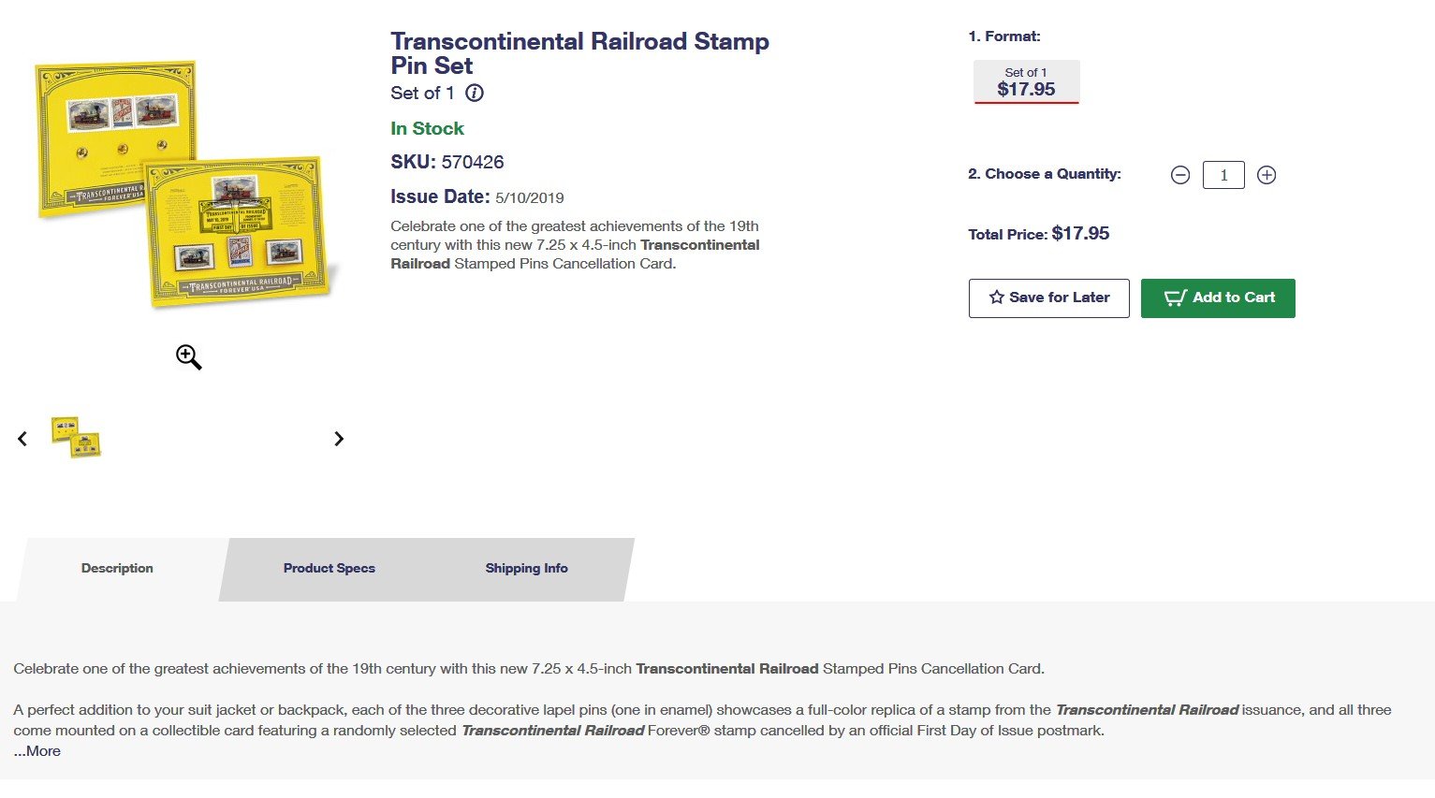Click the star icon on Save for Later
Image resolution: width=1435 pixels, height=798 pixels.
tap(997, 297)
